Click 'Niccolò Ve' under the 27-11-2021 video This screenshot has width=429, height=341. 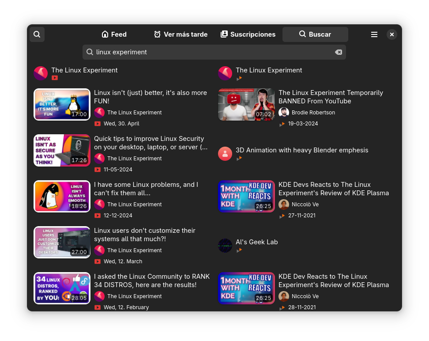tap(305, 205)
